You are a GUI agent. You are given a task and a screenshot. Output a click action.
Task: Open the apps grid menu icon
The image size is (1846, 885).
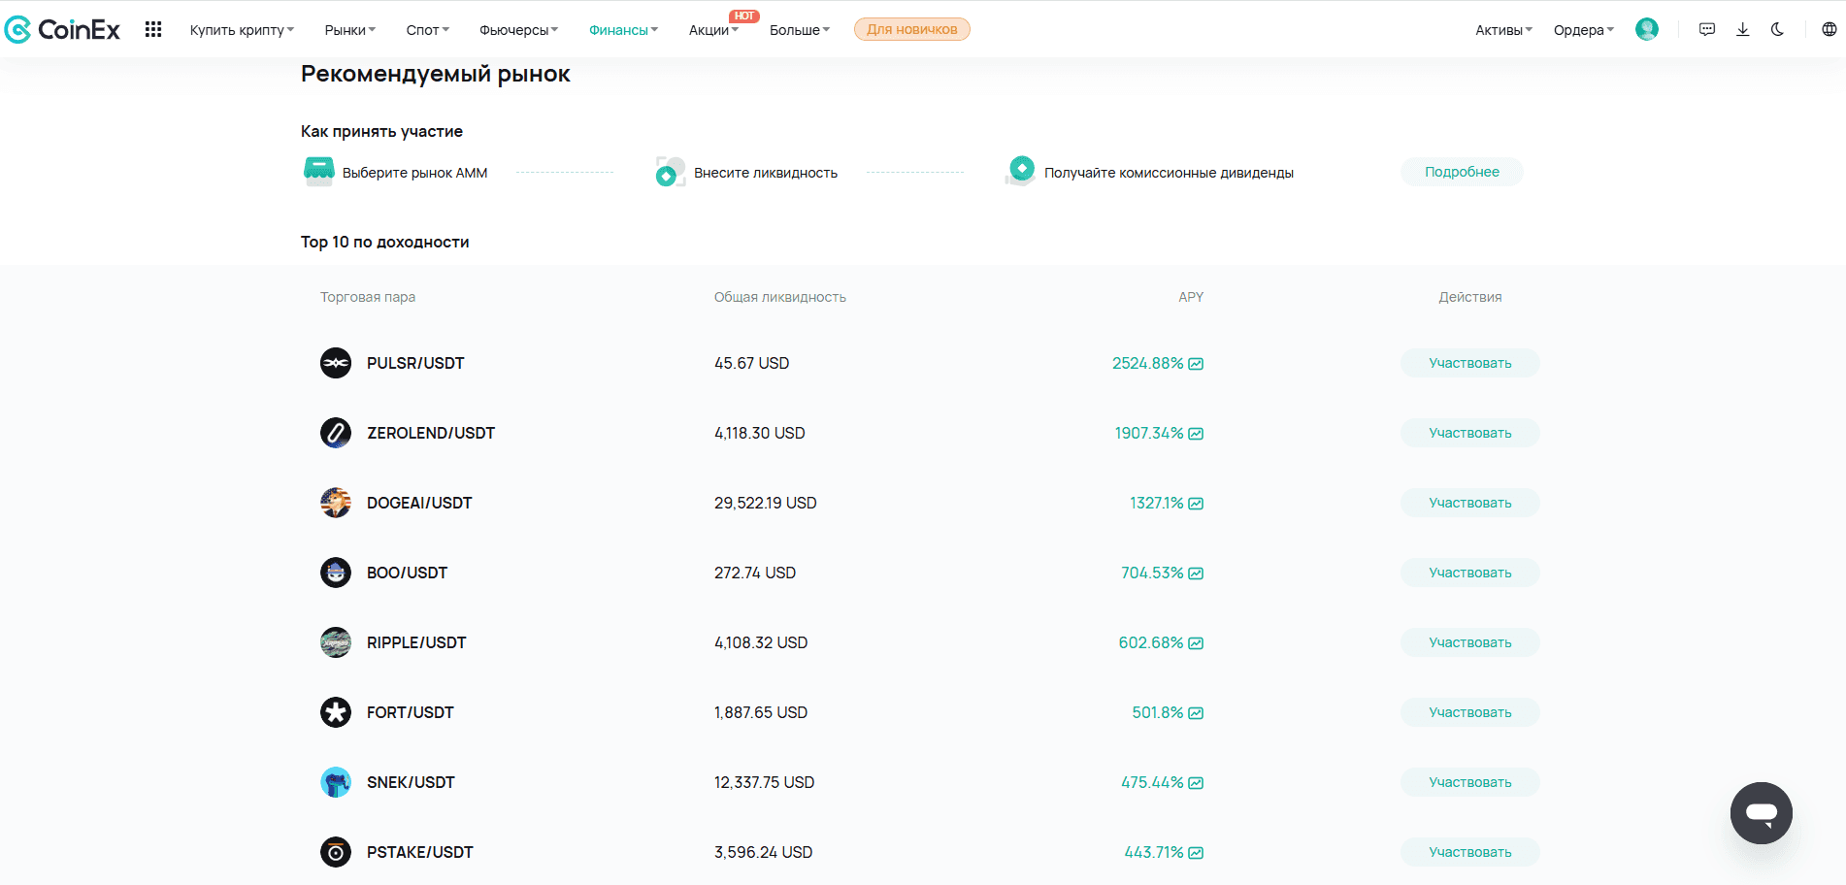[153, 30]
